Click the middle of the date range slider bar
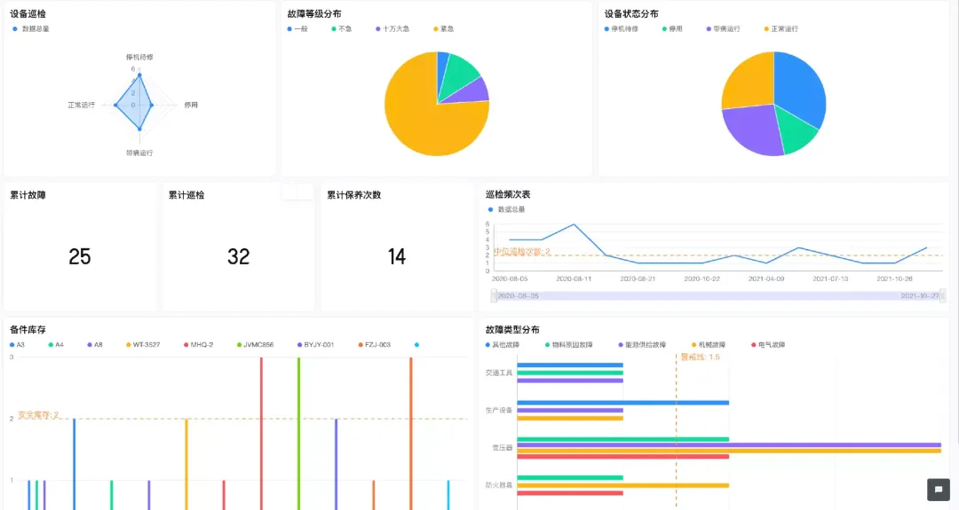Screen dimensions: 959x510 [x=718, y=295]
